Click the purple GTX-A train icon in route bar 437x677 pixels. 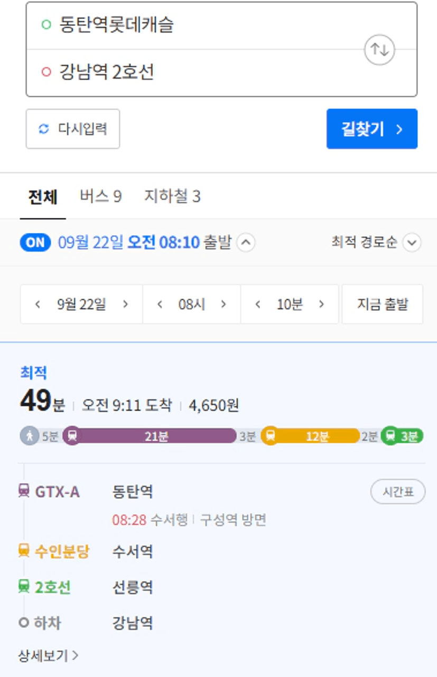click(72, 436)
